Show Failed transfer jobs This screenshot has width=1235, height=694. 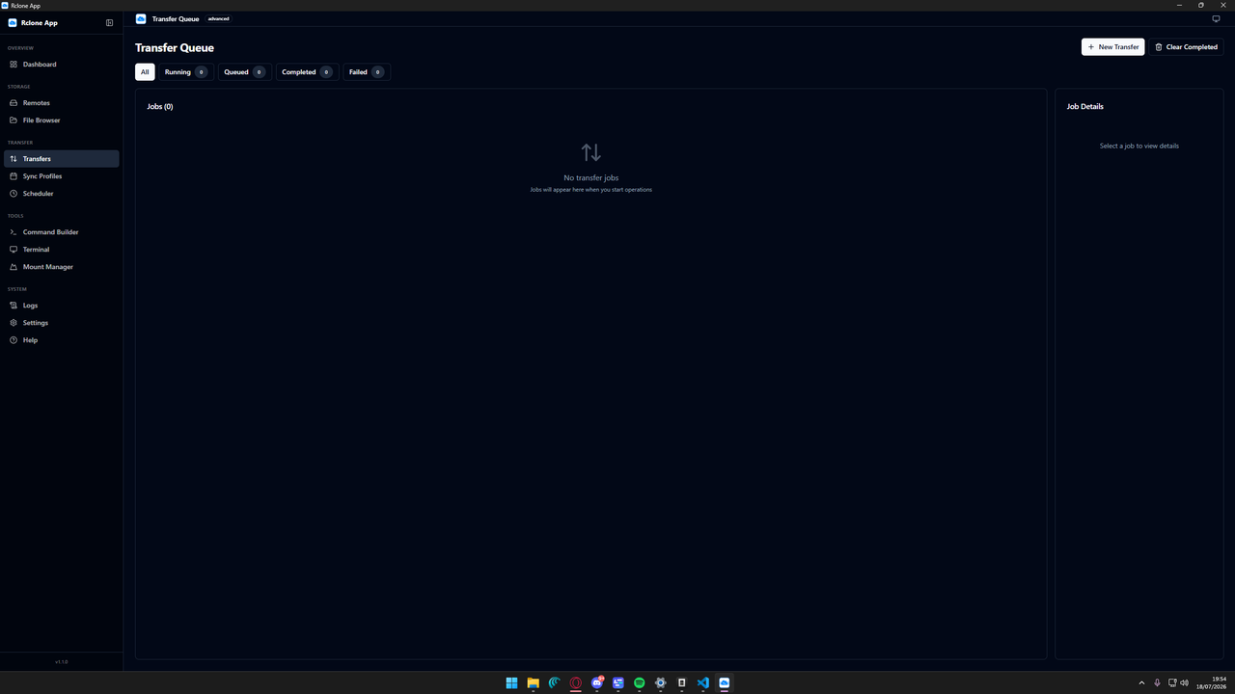click(367, 72)
